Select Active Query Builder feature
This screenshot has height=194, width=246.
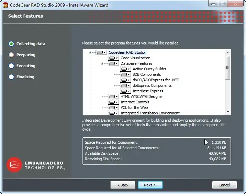(149, 69)
